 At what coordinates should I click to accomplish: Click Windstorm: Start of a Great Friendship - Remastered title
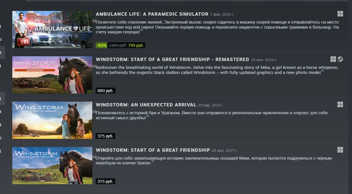click(172, 59)
